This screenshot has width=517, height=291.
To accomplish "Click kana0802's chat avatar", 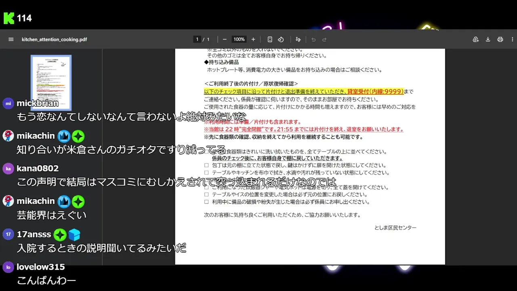I will (8, 168).
